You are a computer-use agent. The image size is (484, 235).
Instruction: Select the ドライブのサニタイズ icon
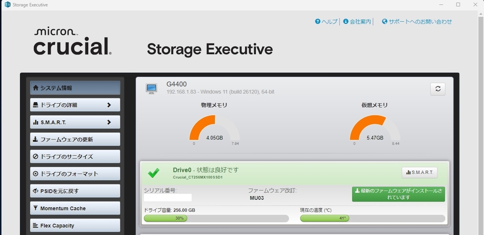(x=36, y=156)
